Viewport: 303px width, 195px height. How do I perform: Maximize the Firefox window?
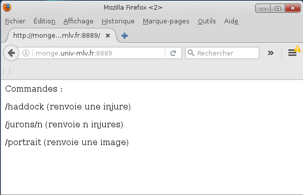click(x=278, y=8)
